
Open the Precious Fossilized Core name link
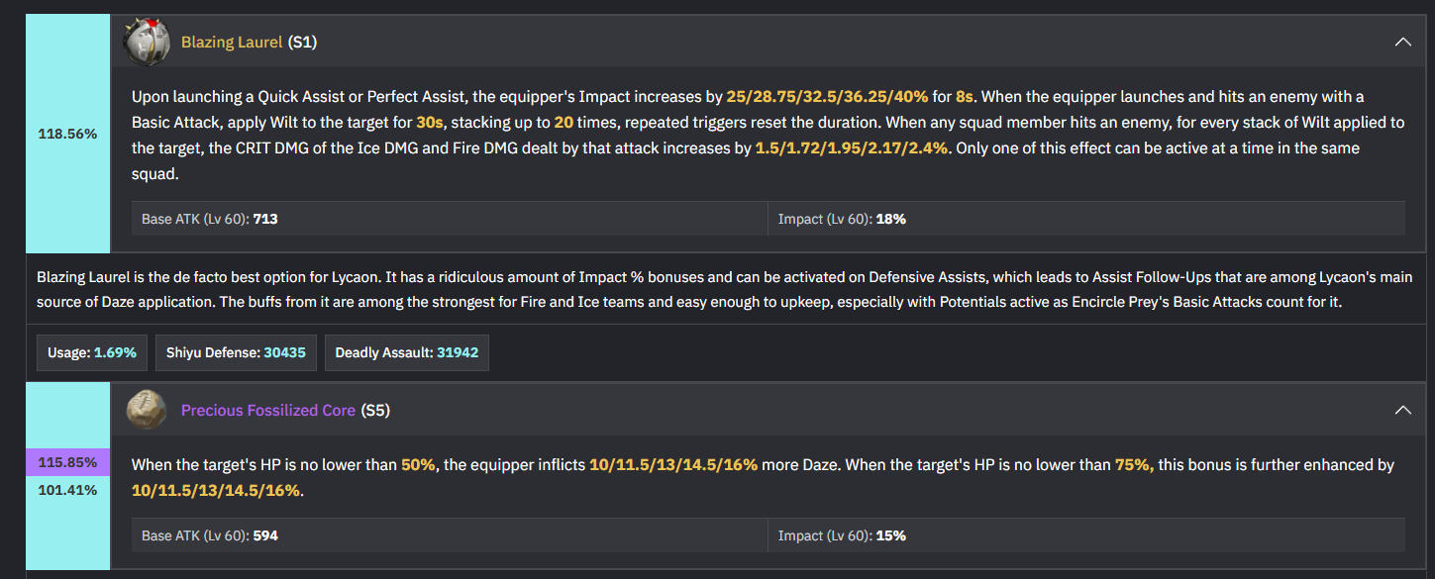pos(267,410)
